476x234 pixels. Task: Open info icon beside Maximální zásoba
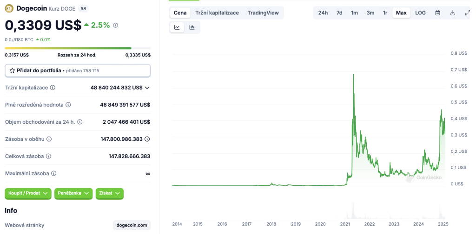(x=53, y=174)
